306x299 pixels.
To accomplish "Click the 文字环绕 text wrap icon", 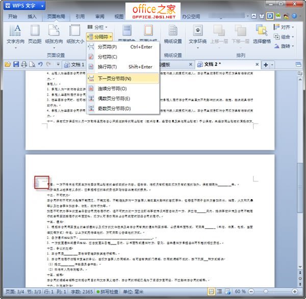I will pyautogui.click(x=198, y=31).
